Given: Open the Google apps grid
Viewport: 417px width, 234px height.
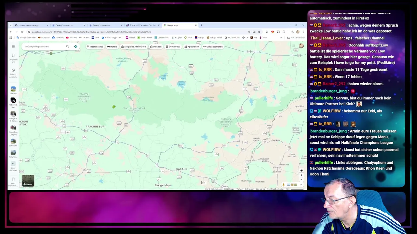Looking at the screenshot, I should point(294,46).
